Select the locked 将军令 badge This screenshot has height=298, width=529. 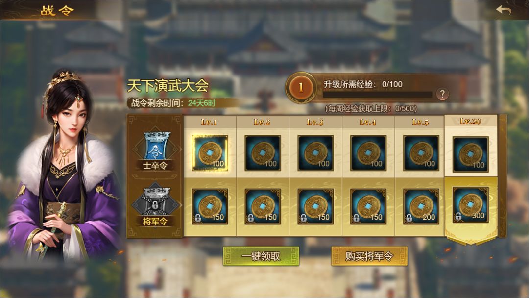(156, 205)
